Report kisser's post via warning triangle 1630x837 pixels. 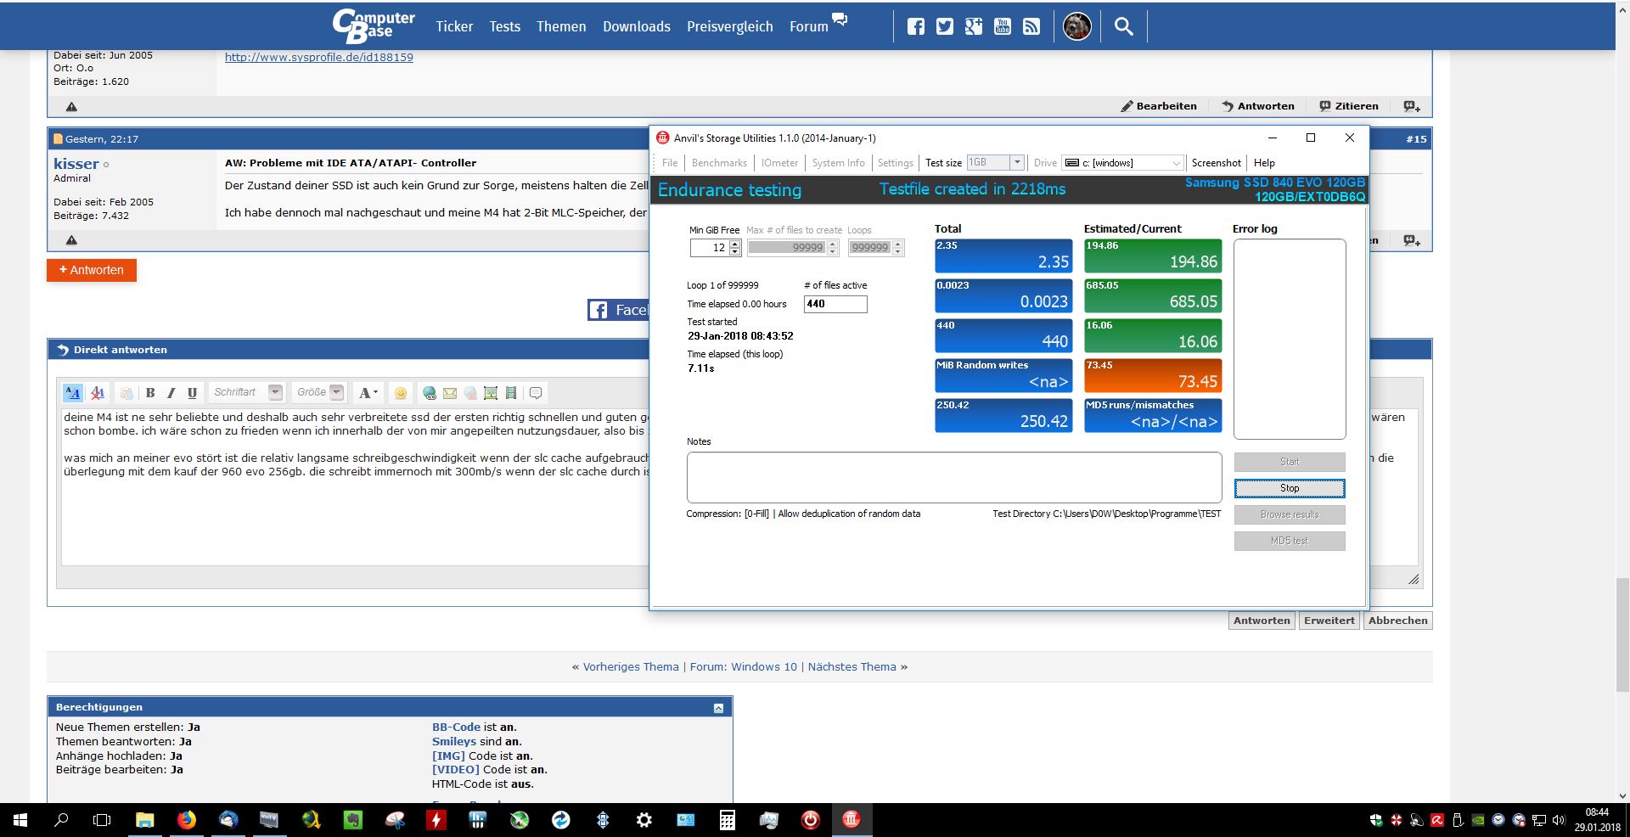[x=71, y=240]
